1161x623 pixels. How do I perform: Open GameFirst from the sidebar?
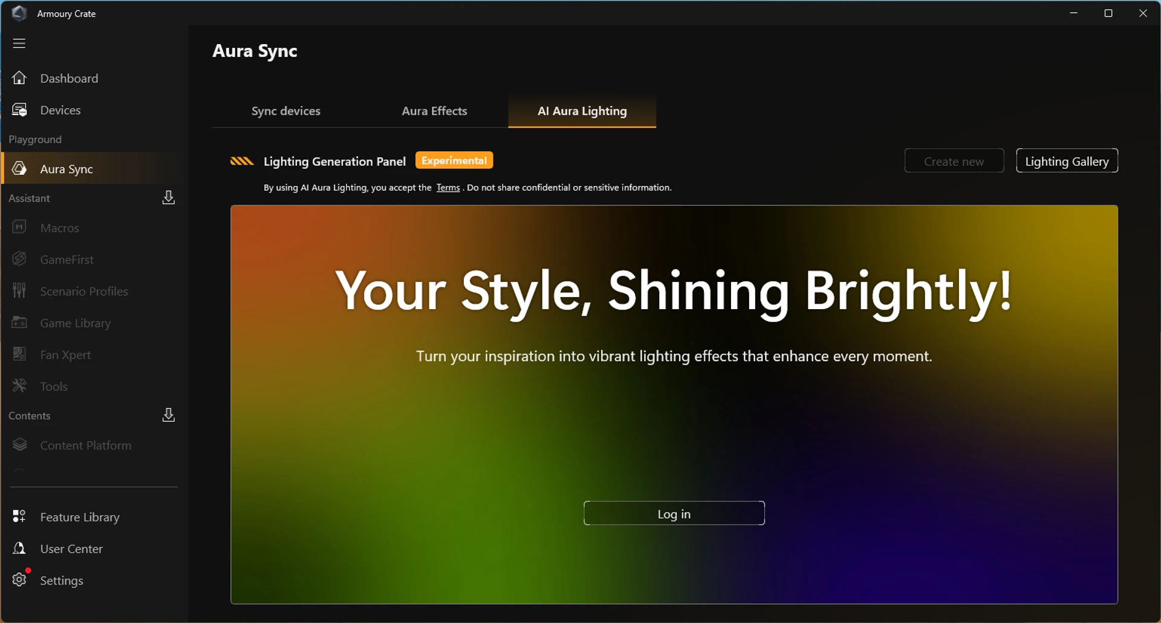pos(94,259)
